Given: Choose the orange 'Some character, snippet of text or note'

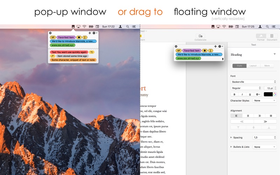Looking at the screenshot, I should 73,60.
